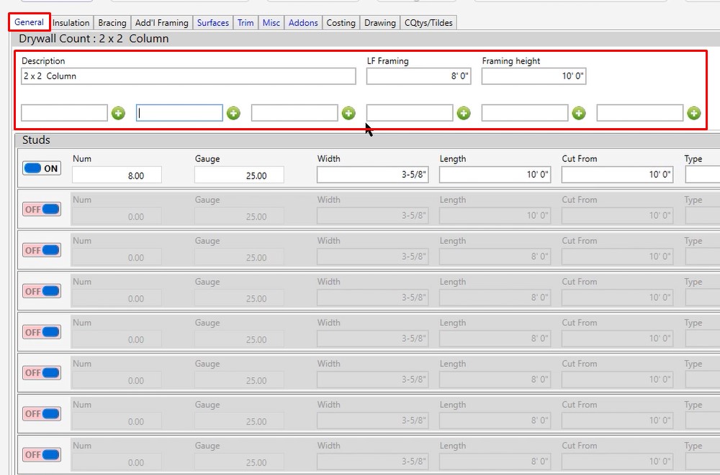Click the Framing height input field

534,76
